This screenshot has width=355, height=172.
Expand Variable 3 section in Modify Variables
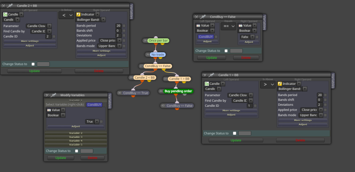click(76, 137)
